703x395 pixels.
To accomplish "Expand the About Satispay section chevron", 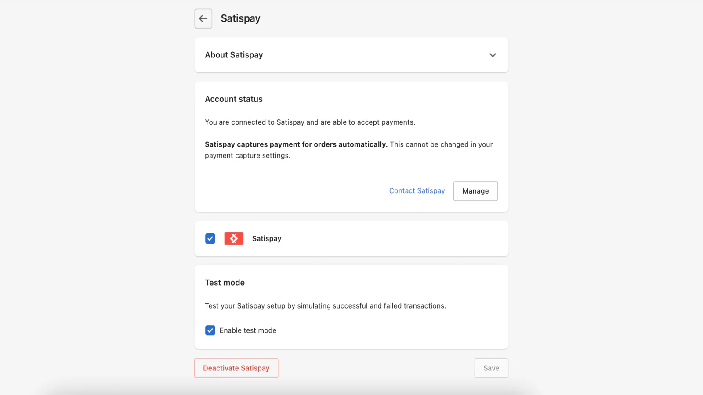I will 493,55.
